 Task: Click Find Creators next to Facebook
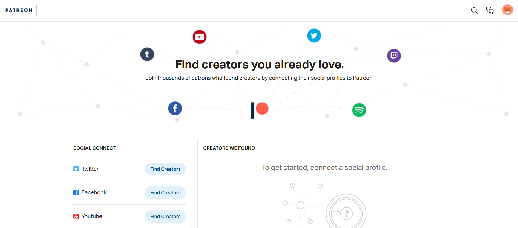[165, 192]
